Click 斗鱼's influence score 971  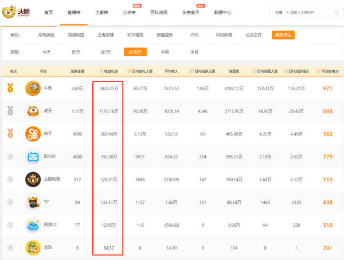(x=327, y=88)
